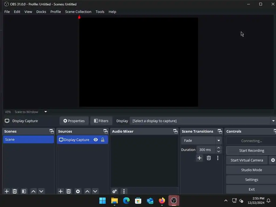Open Microsoft Store from taskbar
The height and width of the screenshot is (207, 276).
click(x=138, y=201)
